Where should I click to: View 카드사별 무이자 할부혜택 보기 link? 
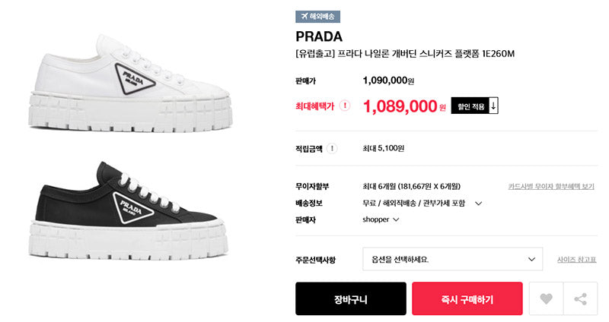551,187
